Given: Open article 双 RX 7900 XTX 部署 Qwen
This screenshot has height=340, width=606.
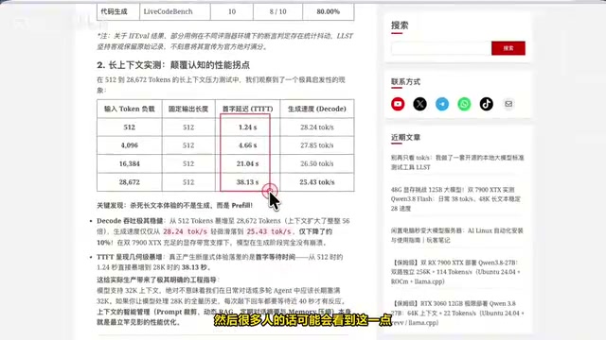Looking at the screenshot, I should coord(455,272).
